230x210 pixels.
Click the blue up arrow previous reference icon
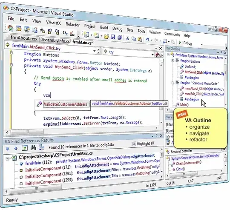pyautogui.click(x=16, y=148)
